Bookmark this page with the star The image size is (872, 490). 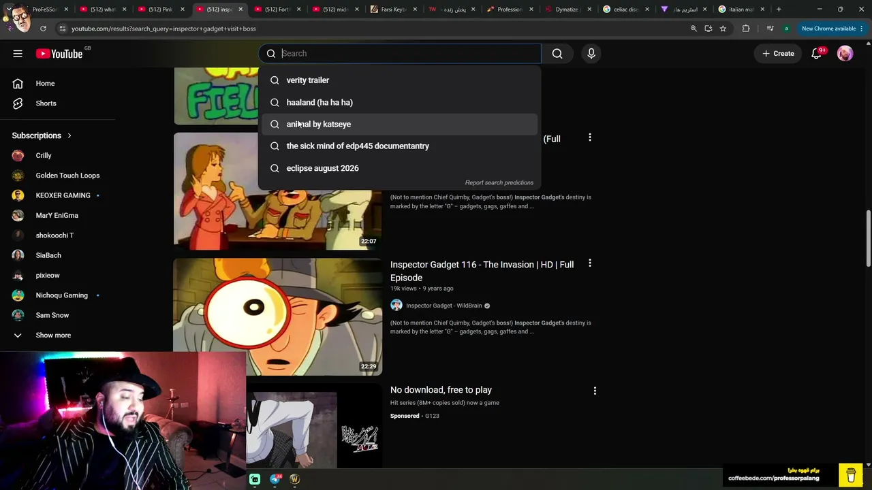(x=723, y=29)
